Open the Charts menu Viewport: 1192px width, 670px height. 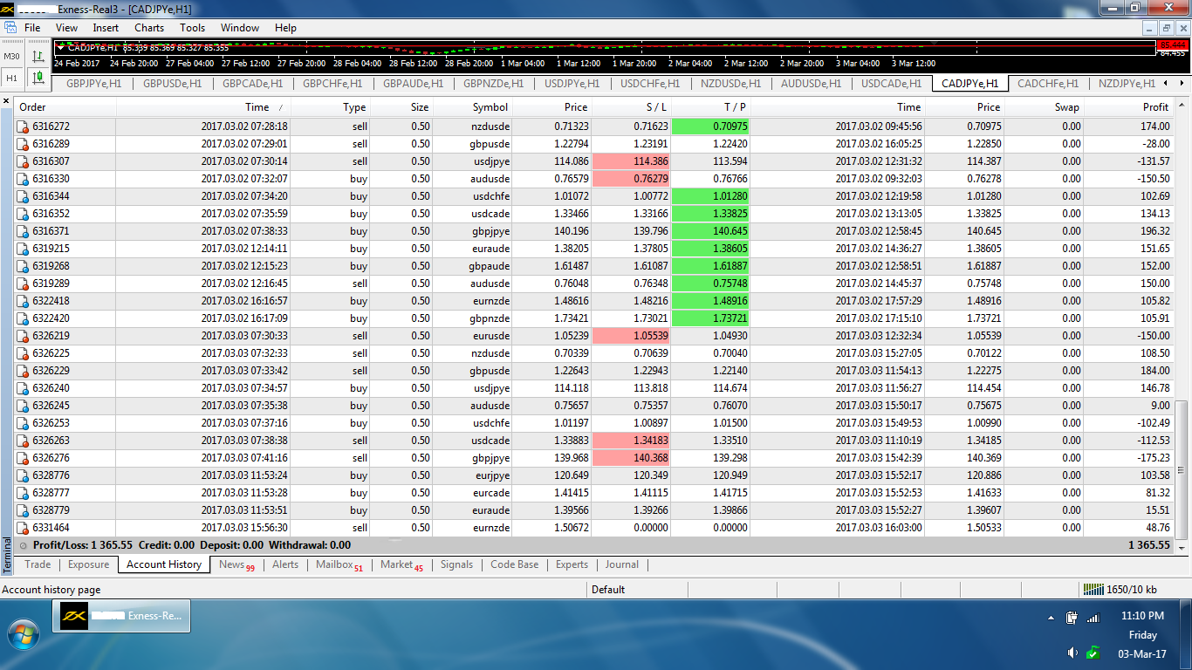click(x=149, y=28)
